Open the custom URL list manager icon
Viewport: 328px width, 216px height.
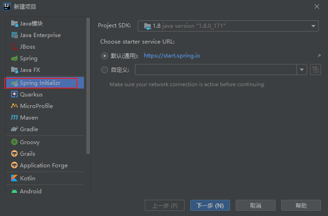[x=315, y=70]
